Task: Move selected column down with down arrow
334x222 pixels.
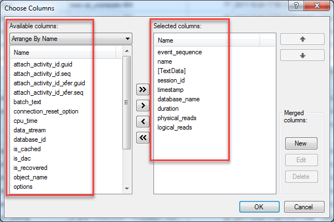Action: pos(302,55)
